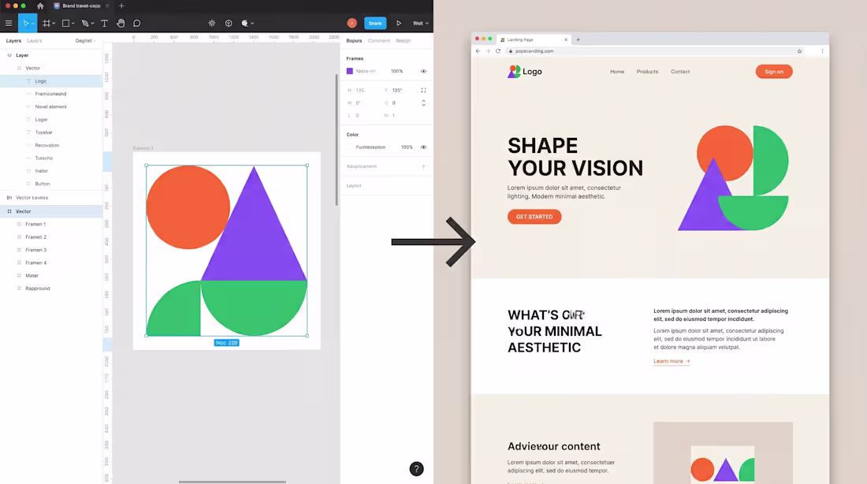Click the blue Share button

coord(375,23)
